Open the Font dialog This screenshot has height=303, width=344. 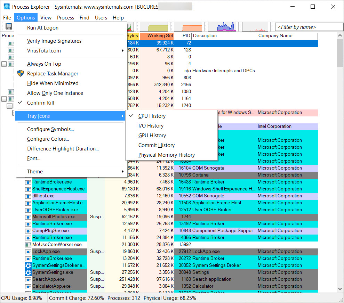coord(70,158)
